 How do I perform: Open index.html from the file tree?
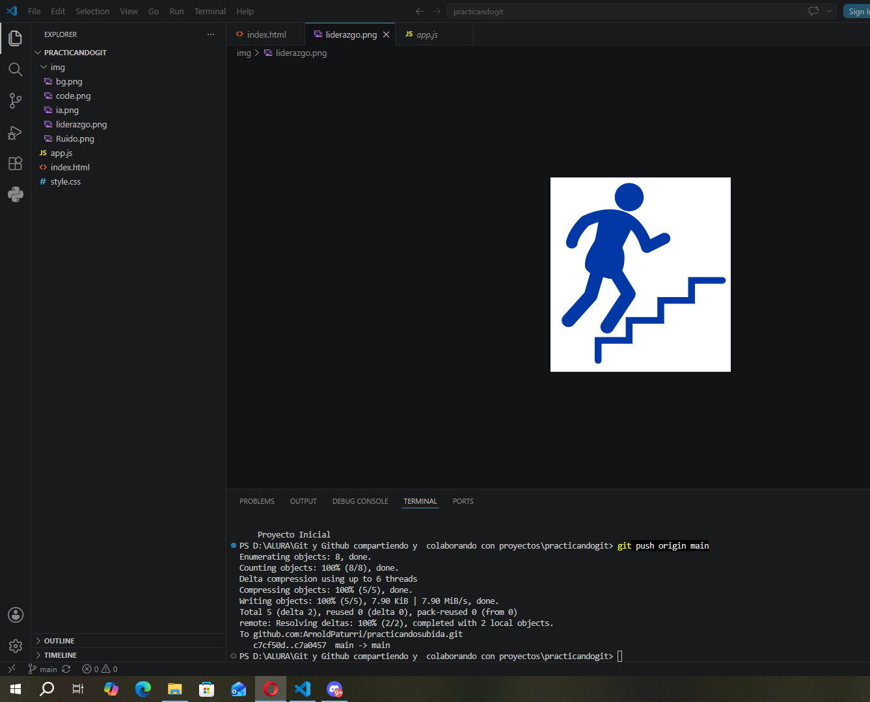pyautogui.click(x=128, y=167)
